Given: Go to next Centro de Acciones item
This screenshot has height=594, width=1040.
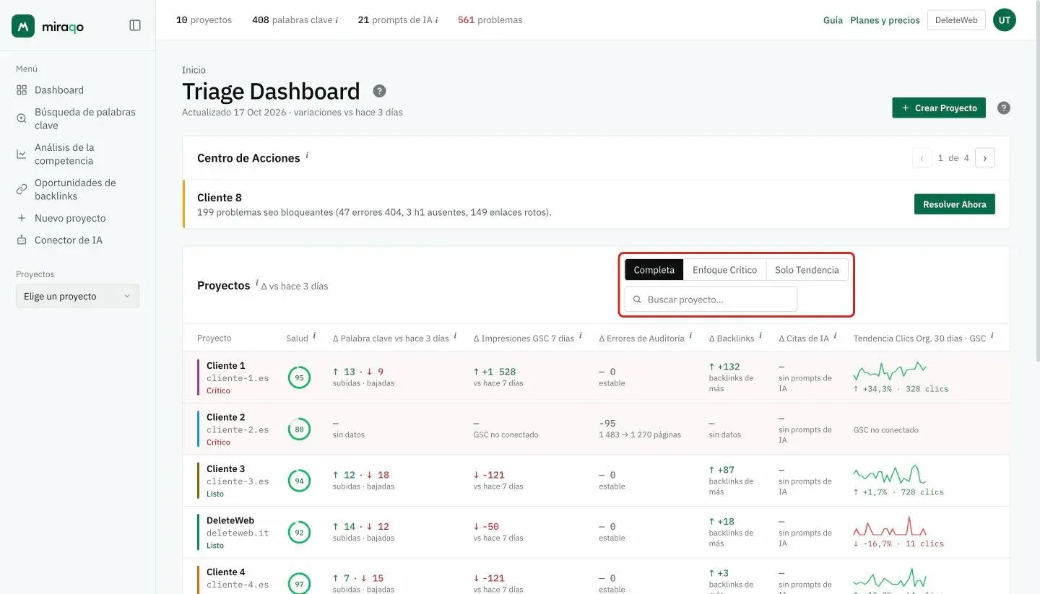Looking at the screenshot, I should pos(985,158).
